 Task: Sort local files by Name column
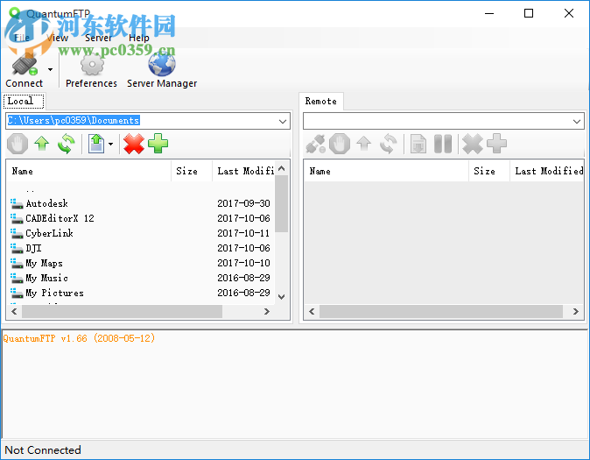pyautogui.click(x=88, y=171)
